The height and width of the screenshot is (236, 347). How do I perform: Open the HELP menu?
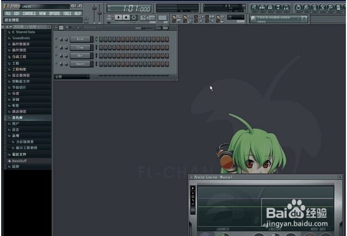[77, 14]
